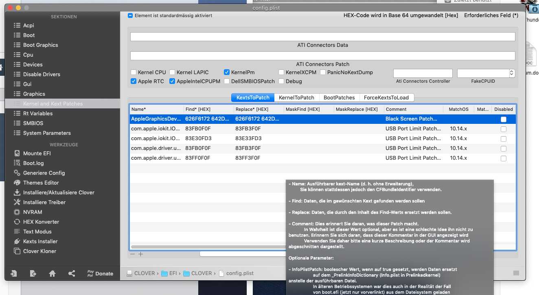Click the MatchOS column header

tap(458, 109)
